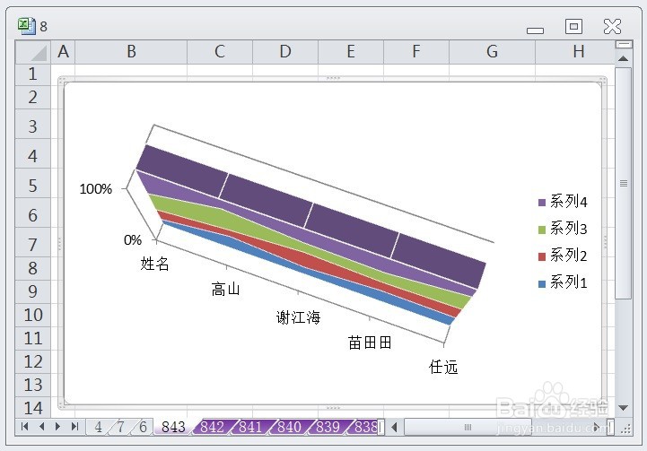Screen dimensions: 647x451
Task: Click the 高山 category label
Action: 225,289
